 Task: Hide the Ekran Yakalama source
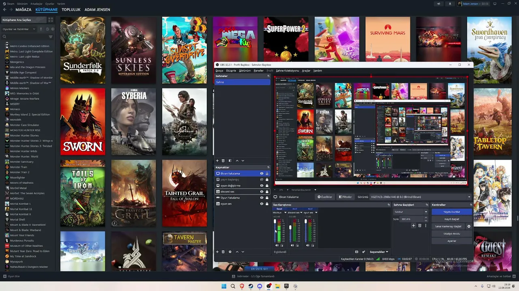coord(262,173)
